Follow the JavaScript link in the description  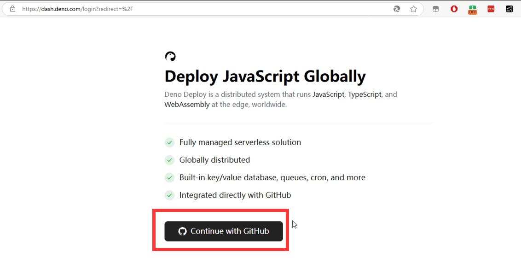click(x=328, y=94)
